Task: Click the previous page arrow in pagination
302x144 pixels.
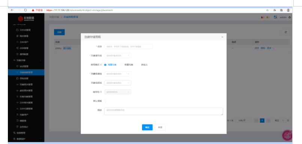Action: click(256, 120)
